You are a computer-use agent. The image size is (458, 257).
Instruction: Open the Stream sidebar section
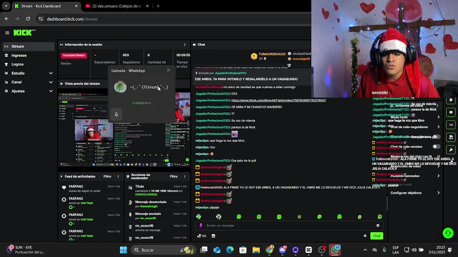click(29, 46)
